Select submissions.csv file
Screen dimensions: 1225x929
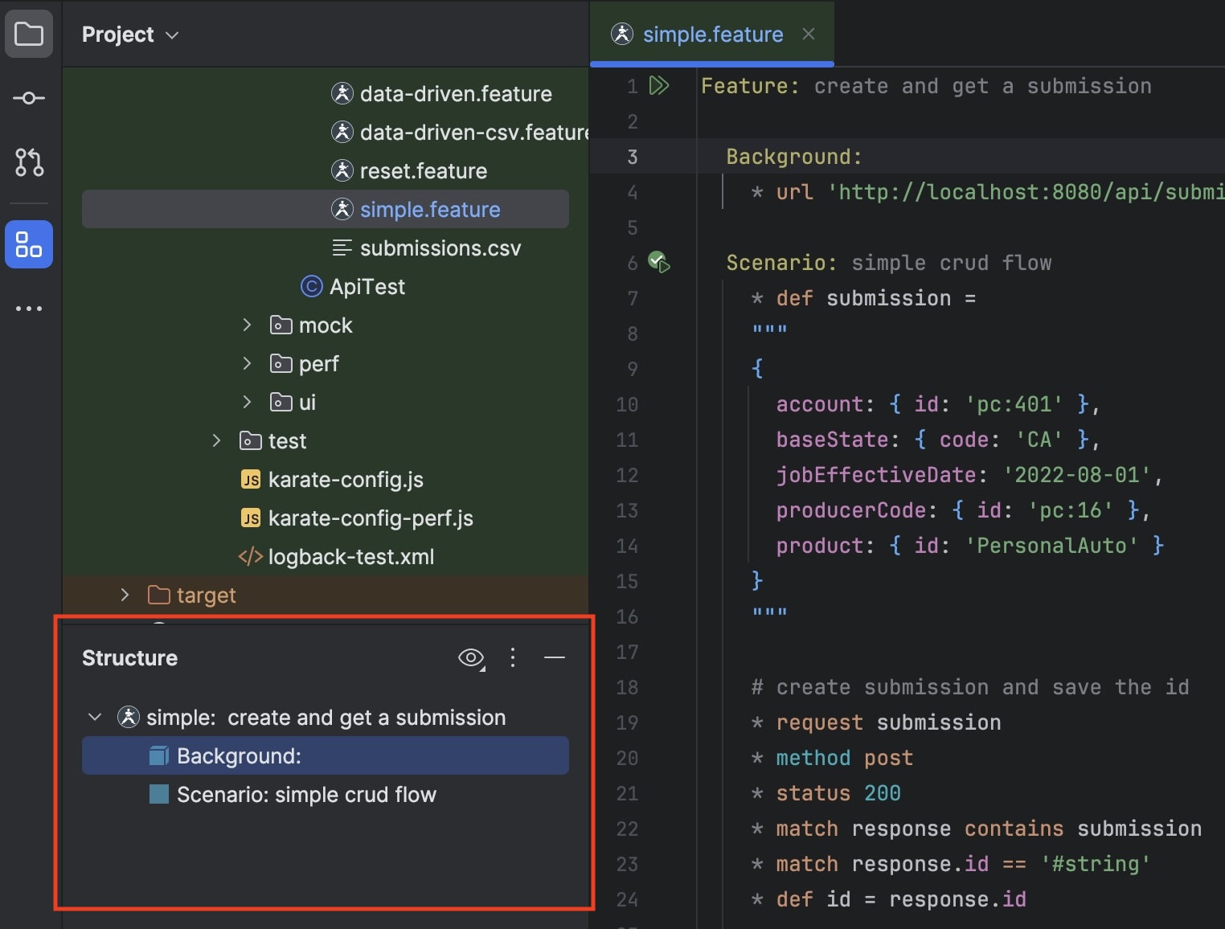tap(440, 248)
